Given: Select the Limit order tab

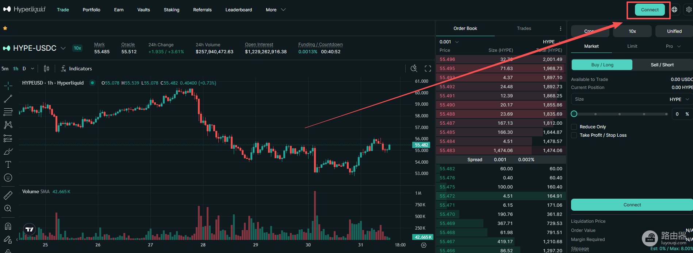Looking at the screenshot, I should click(x=632, y=46).
